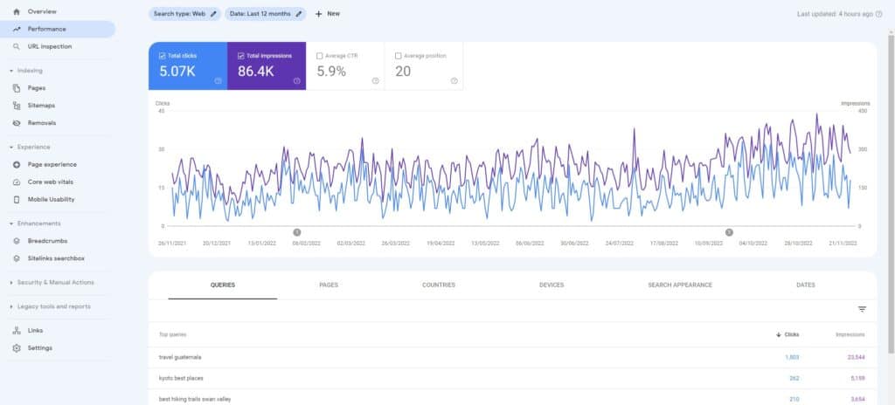Enable the Average position checkbox
Viewport: 895px width, 405px height.
[x=399, y=56]
